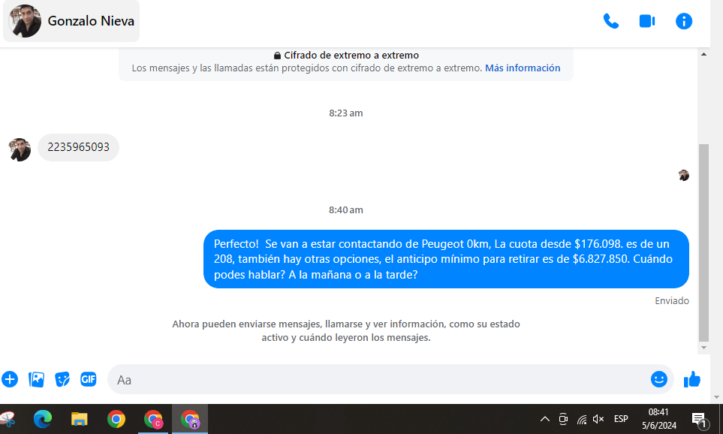Start a video call from chat header
The width and height of the screenshot is (723, 434).
point(647,21)
